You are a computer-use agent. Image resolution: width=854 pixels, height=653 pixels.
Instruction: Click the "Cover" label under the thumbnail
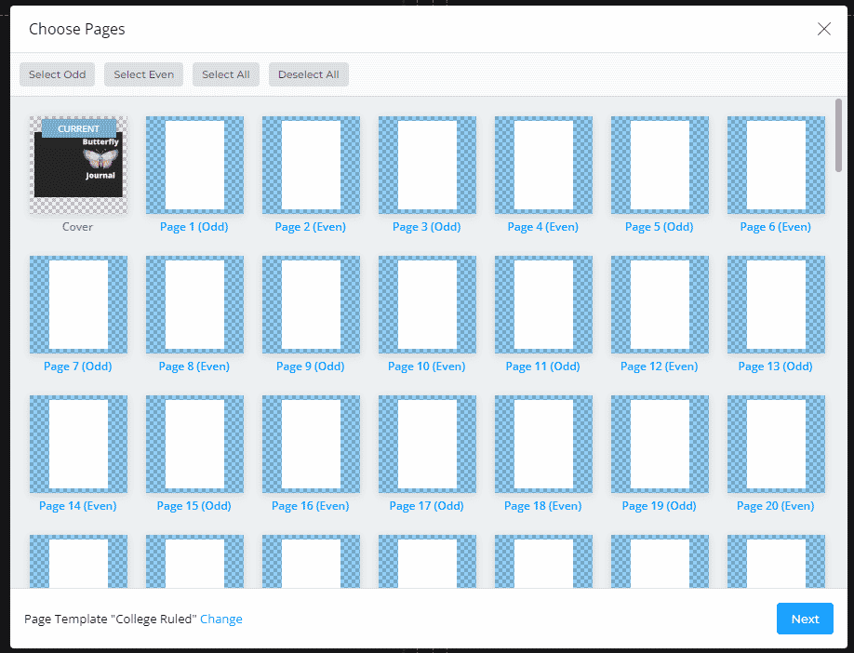(77, 227)
